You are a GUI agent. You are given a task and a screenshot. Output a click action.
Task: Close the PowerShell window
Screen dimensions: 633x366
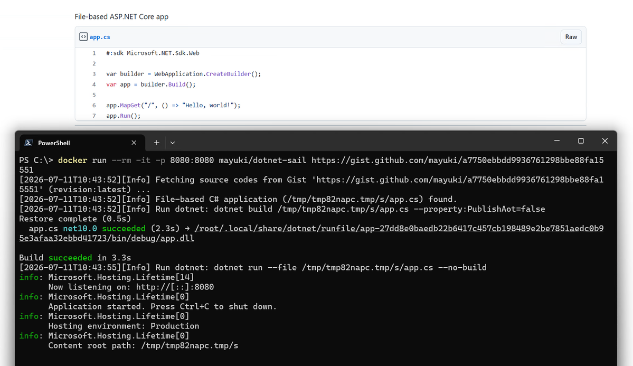pos(604,141)
